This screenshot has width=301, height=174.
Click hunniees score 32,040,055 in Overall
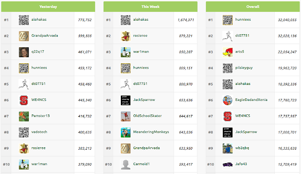tap(287, 20)
